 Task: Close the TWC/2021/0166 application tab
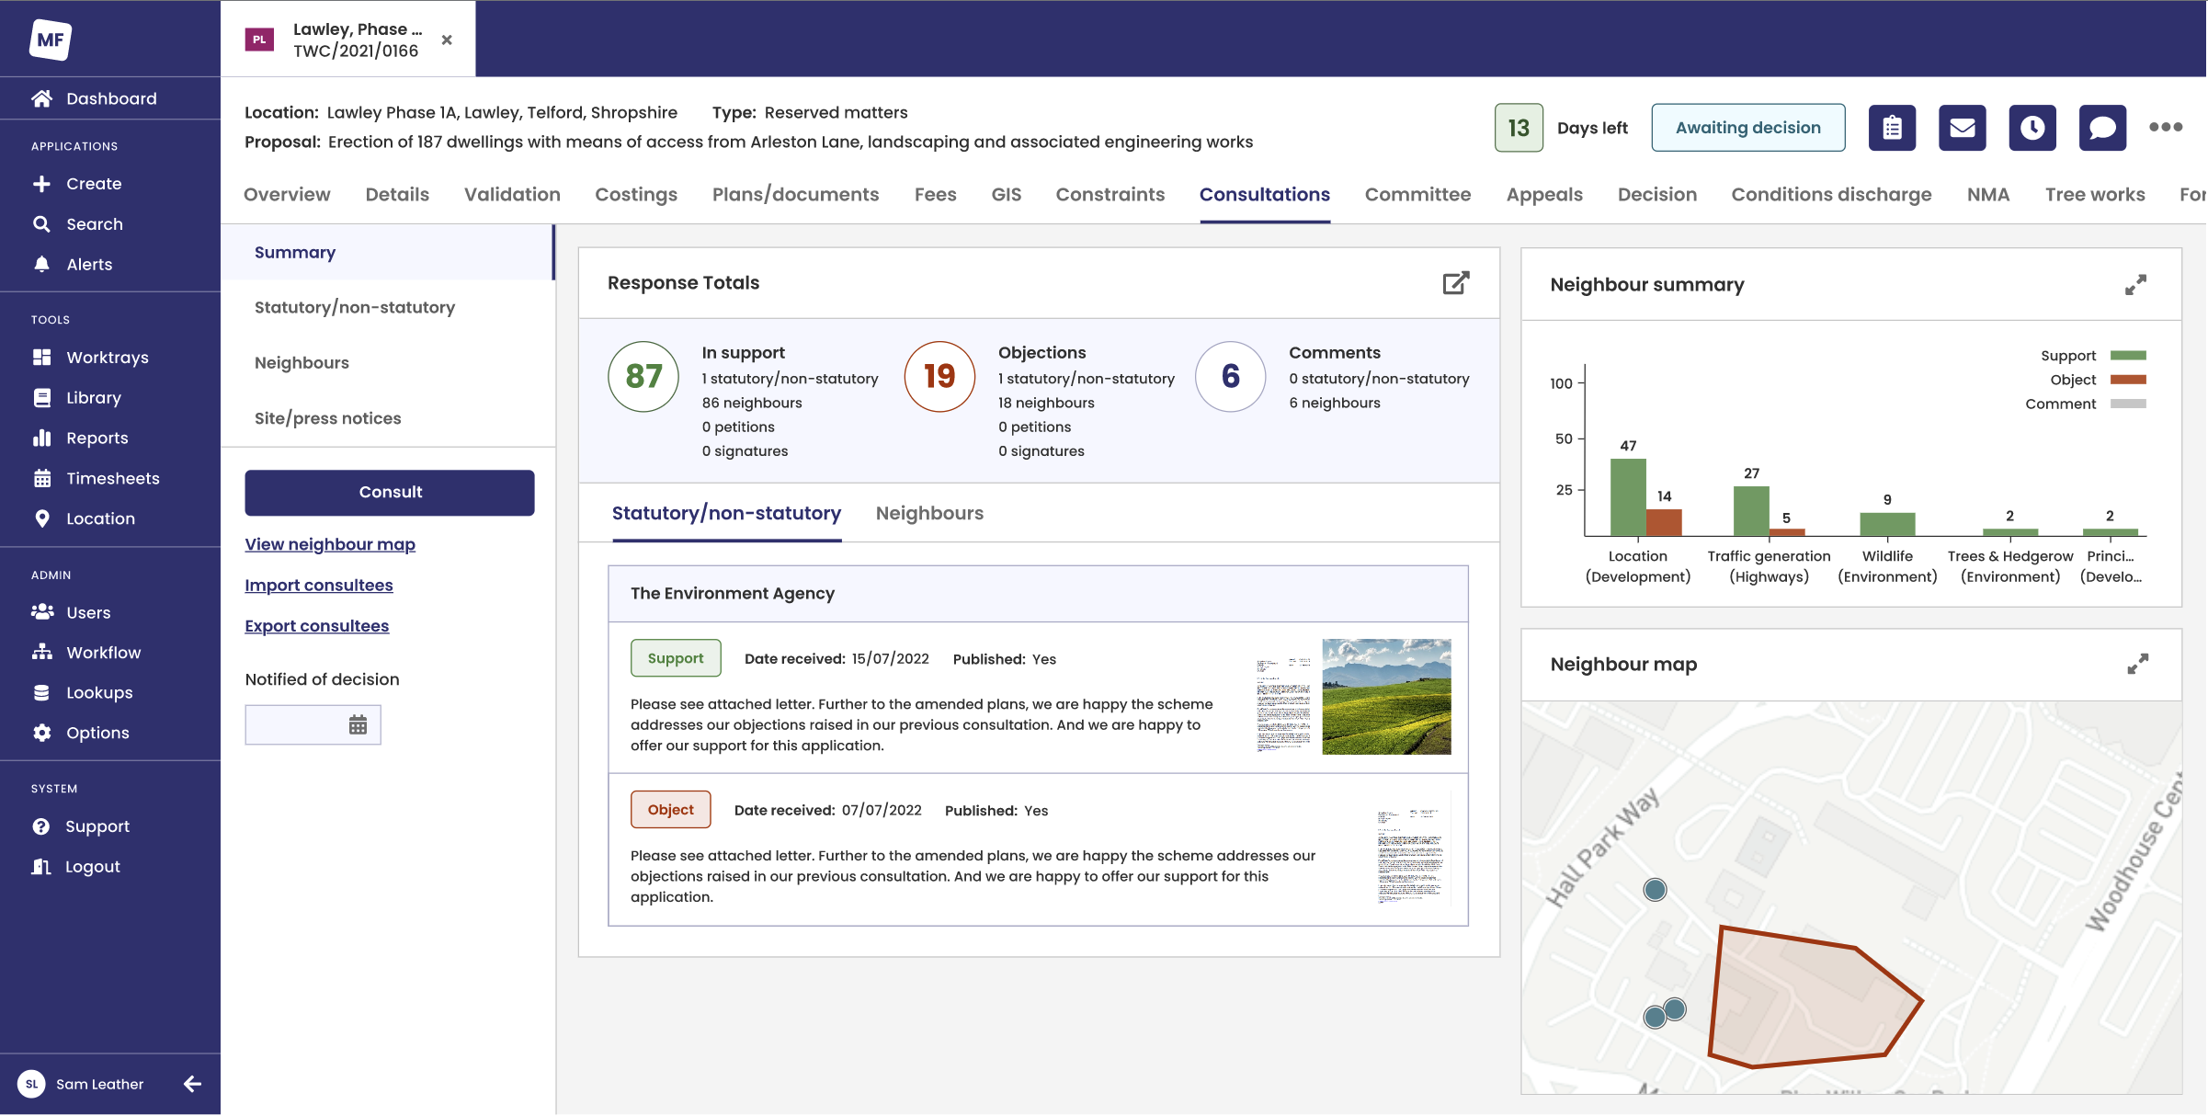[448, 39]
